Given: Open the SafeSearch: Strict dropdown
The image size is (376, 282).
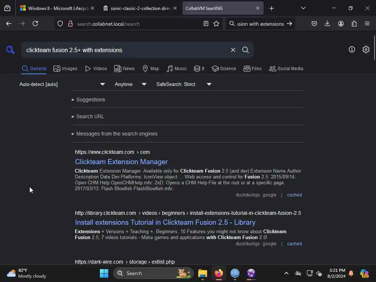Looking at the screenshot, I should click(x=184, y=84).
